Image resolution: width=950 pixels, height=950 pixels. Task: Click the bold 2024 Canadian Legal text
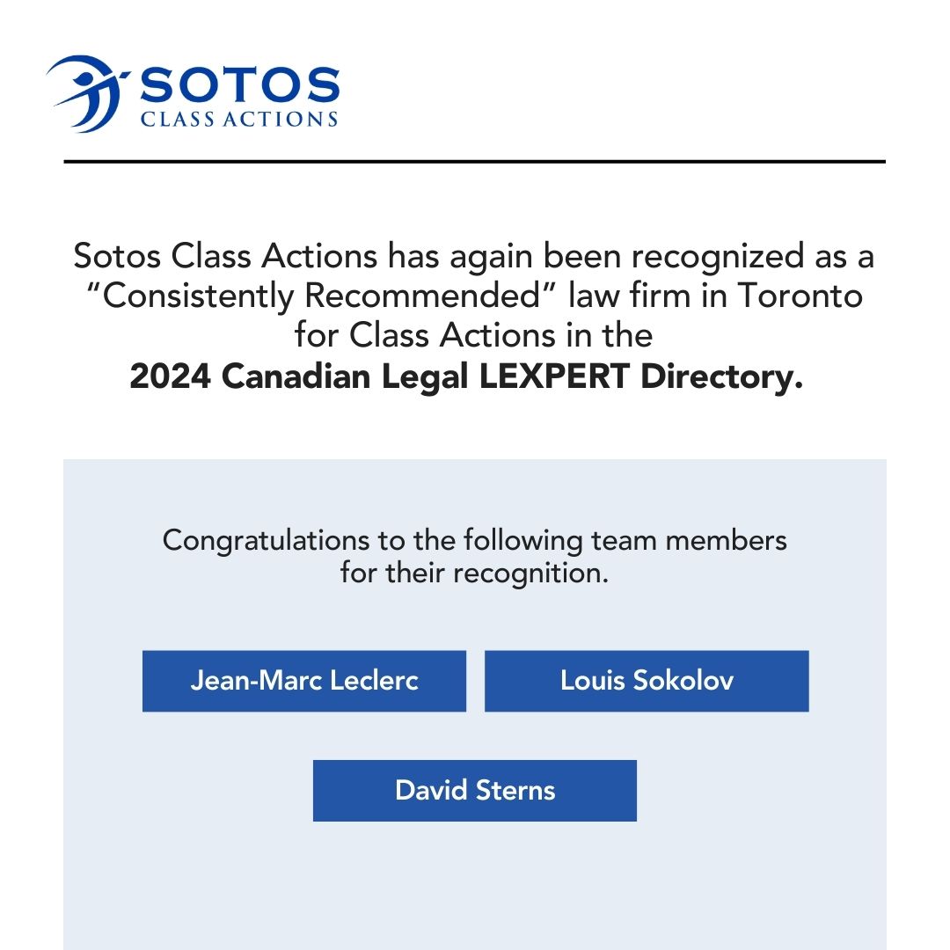point(299,376)
